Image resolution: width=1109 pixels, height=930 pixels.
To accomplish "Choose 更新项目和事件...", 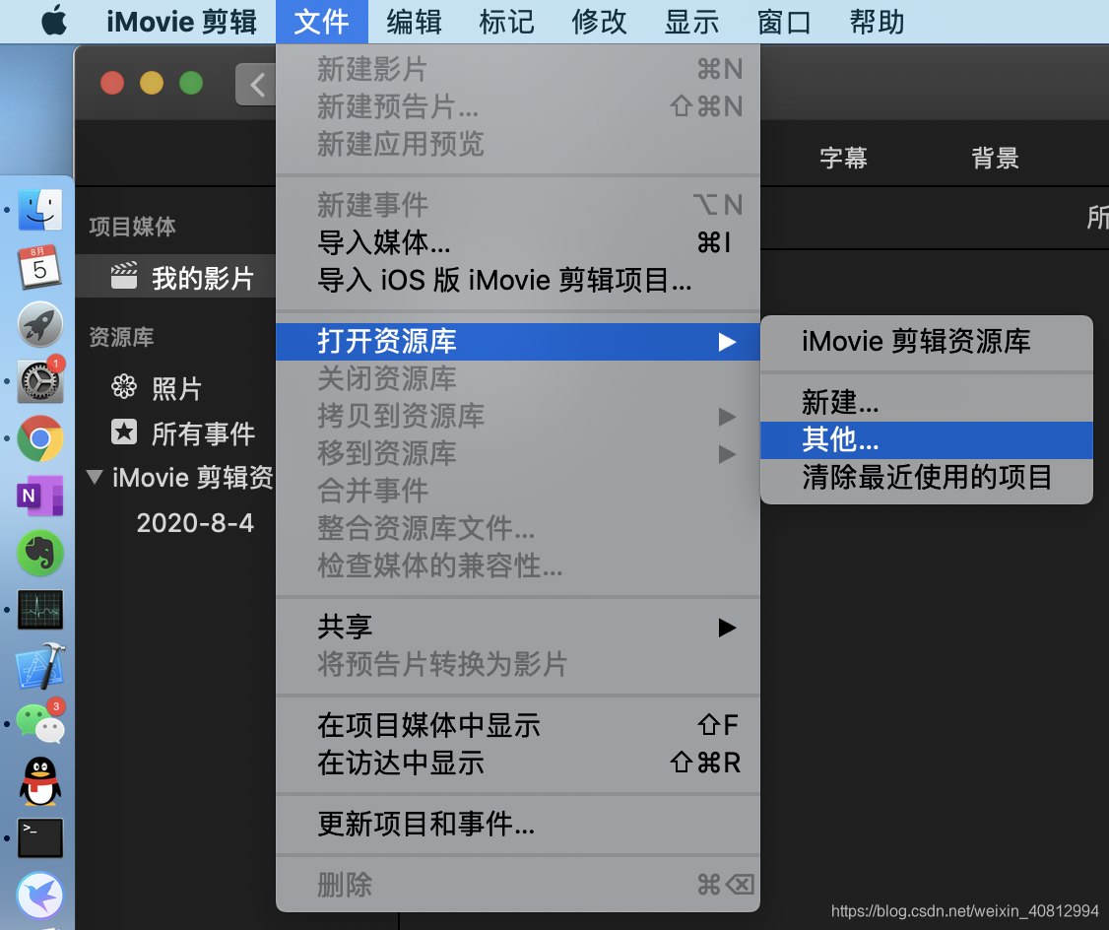I will [x=518, y=824].
